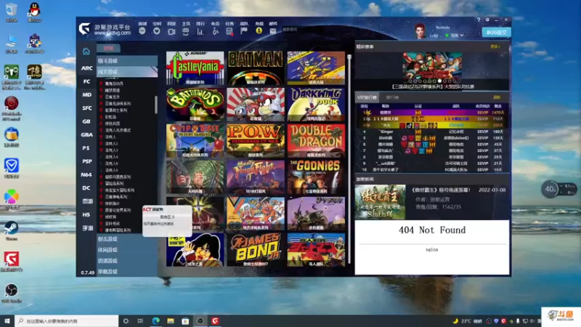Open the video camera replay icon
The image size is (581, 327).
(x=171, y=31)
